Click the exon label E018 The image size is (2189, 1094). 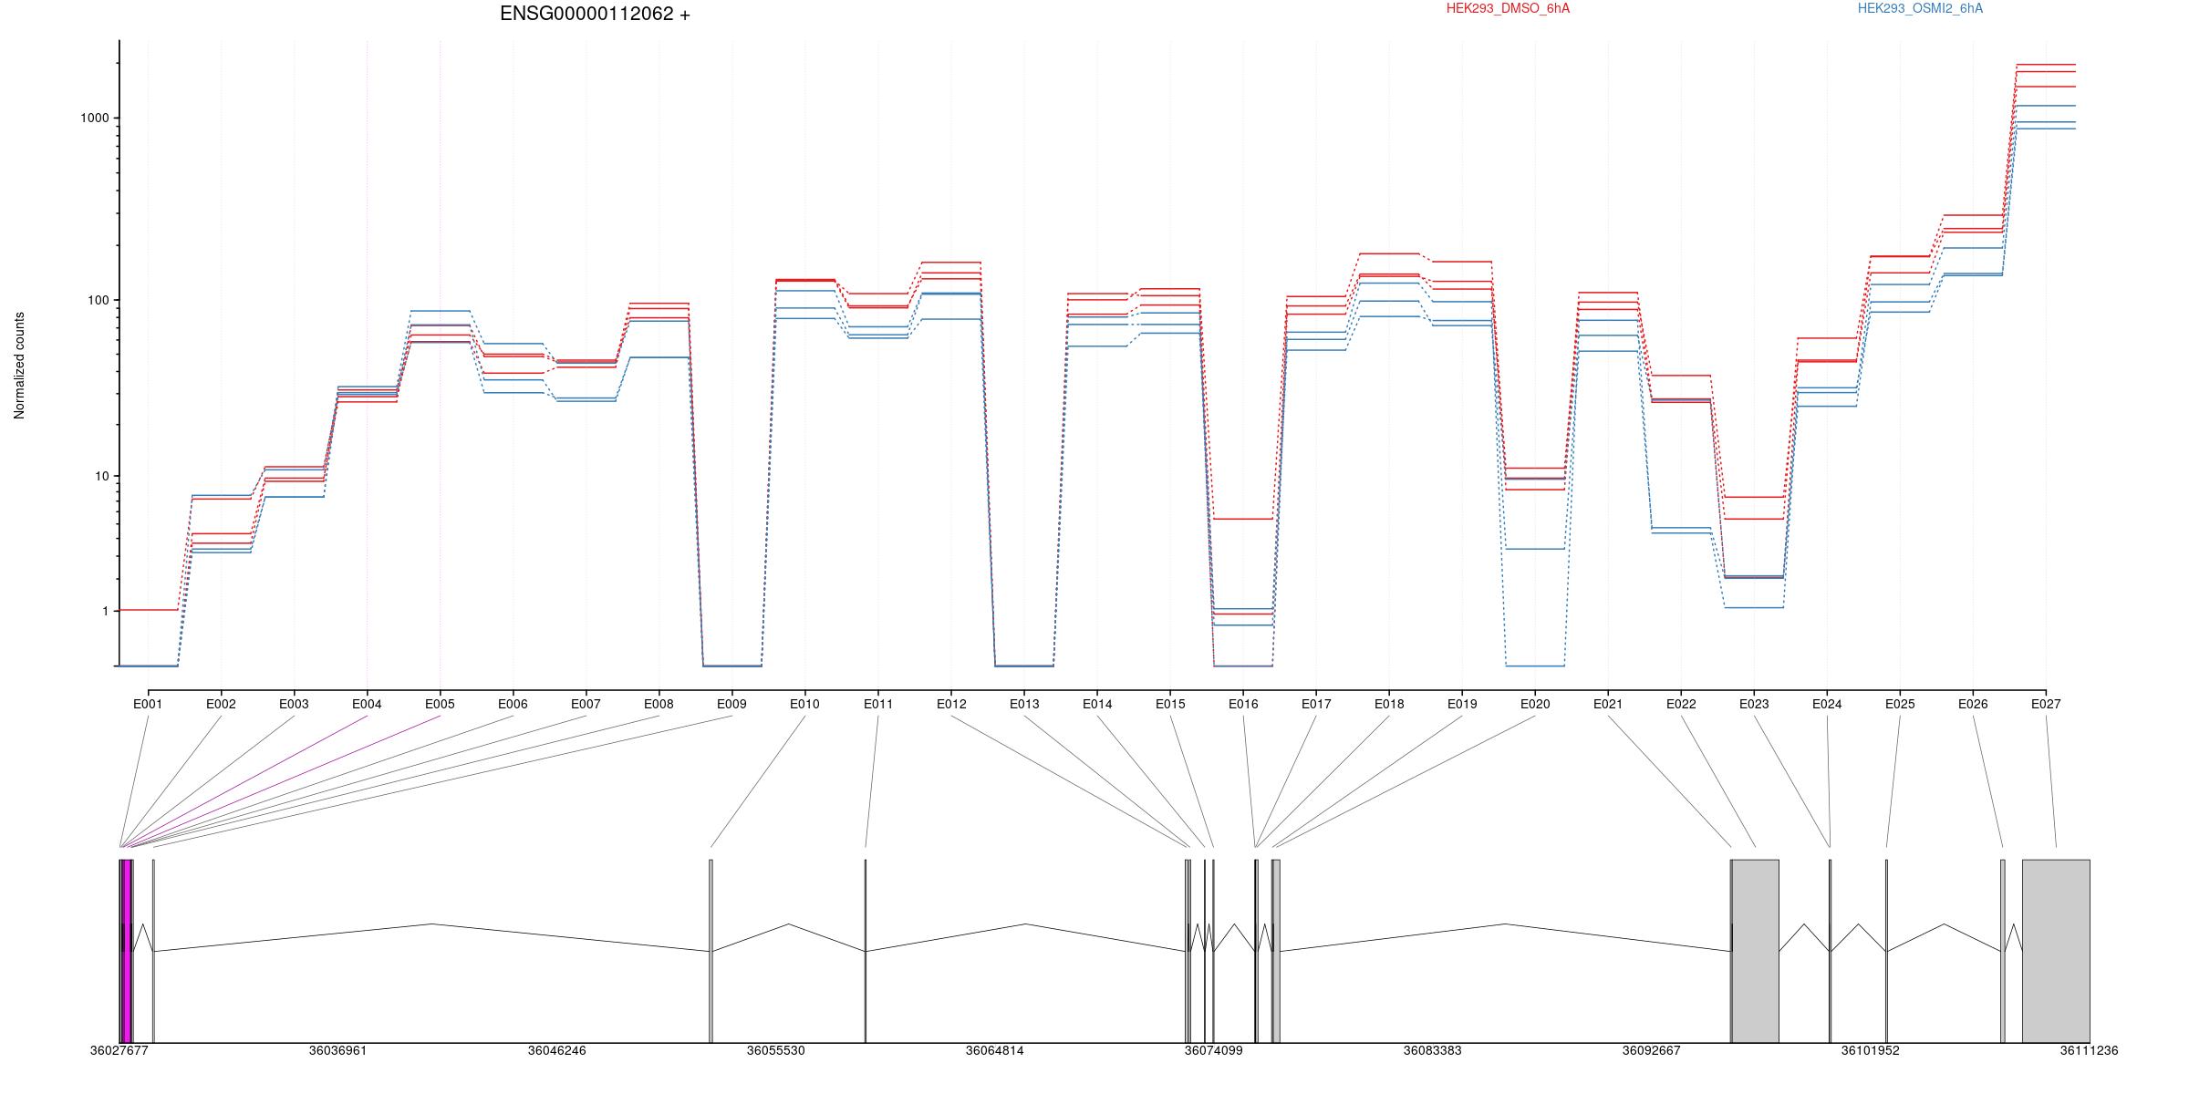pyautogui.click(x=1389, y=704)
